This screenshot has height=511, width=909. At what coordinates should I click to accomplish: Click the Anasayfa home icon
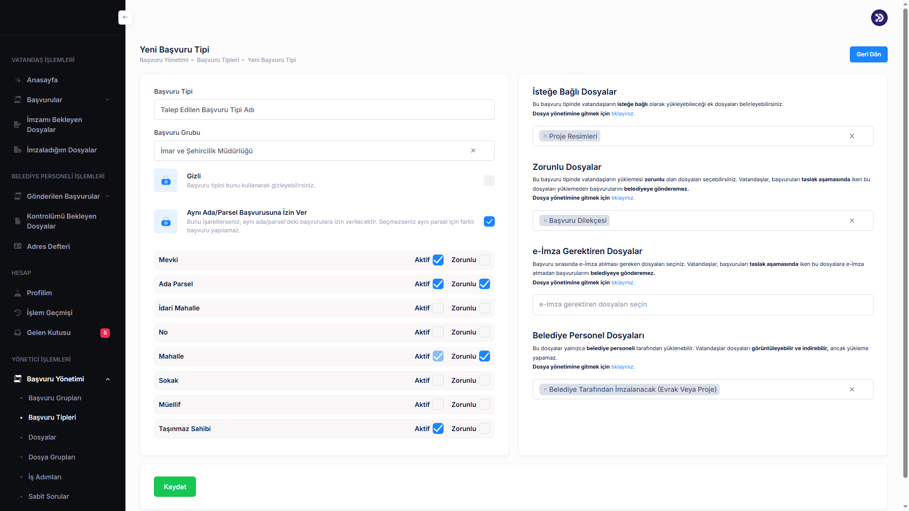pyautogui.click(x=18, y=80)
